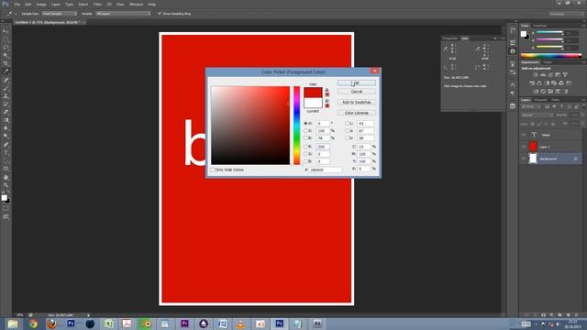Open the Sample All Layers dropdown
587x330 pixels.
click(123, 14)
